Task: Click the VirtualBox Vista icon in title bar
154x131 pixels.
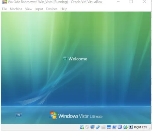Action: [x=5, y=2]
